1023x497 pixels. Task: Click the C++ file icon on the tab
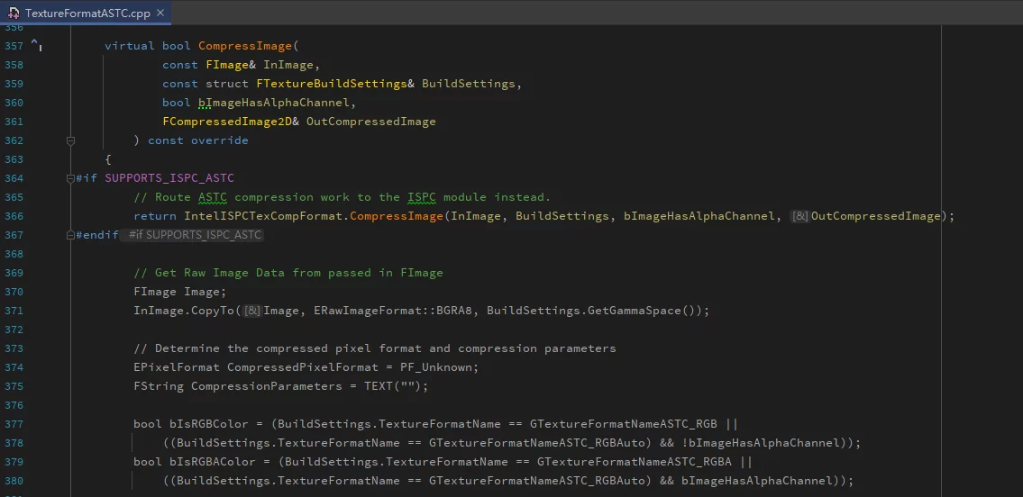14,14
